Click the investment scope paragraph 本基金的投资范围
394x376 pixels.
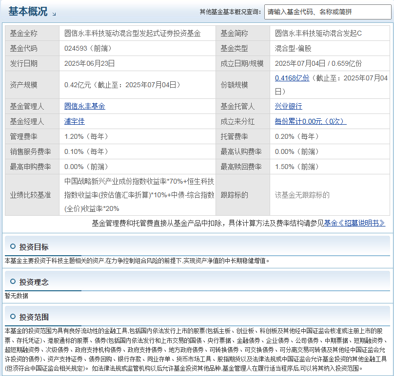[x=196, y=349]
